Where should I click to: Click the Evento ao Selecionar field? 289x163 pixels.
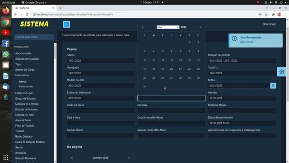[101, 98]
